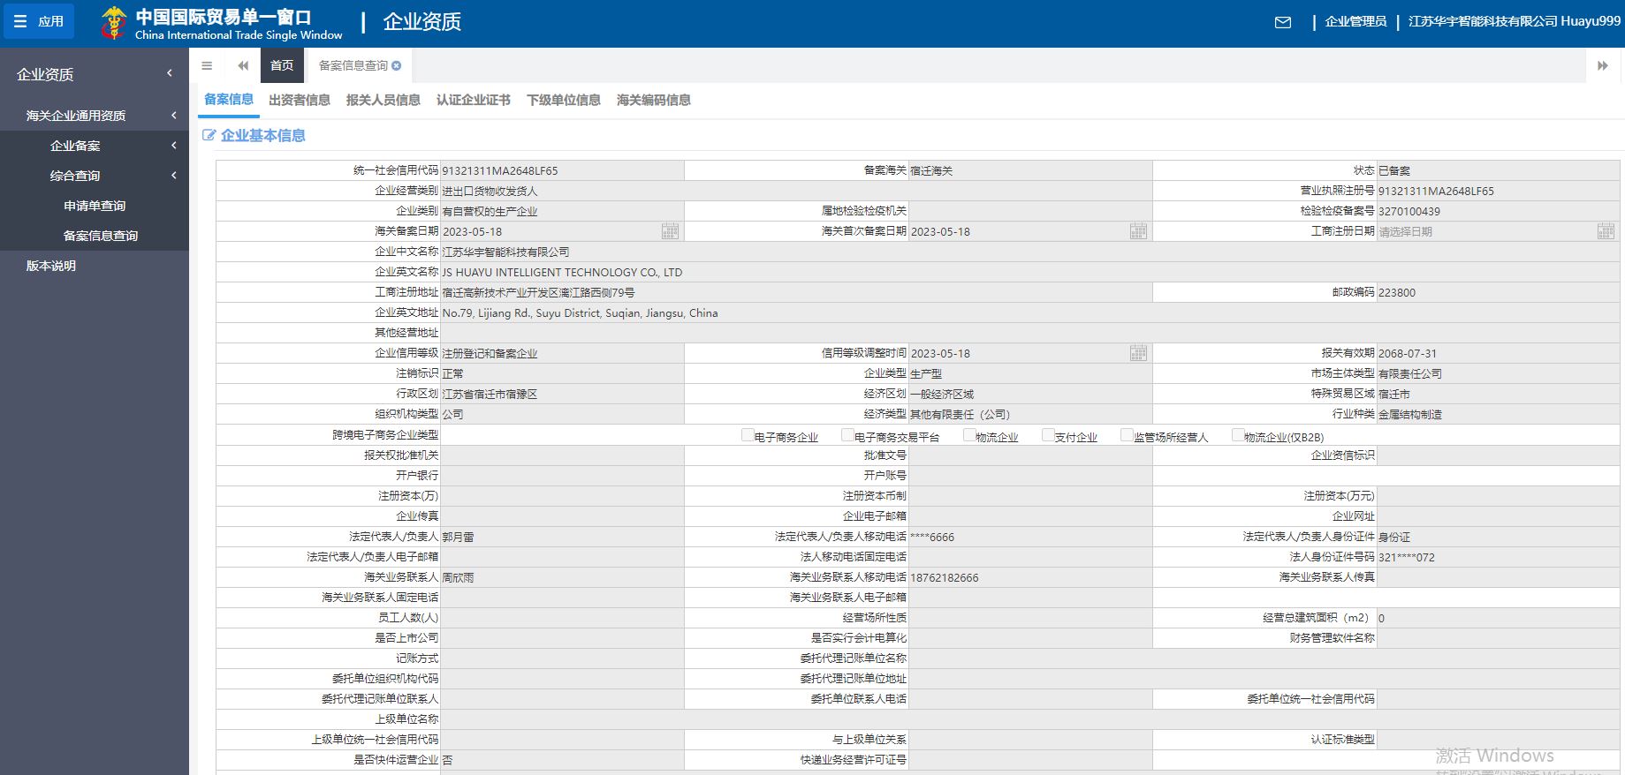Click the 企业管理员 header link
This screenshot has height=775, width=1625.
coord(1355,21)
